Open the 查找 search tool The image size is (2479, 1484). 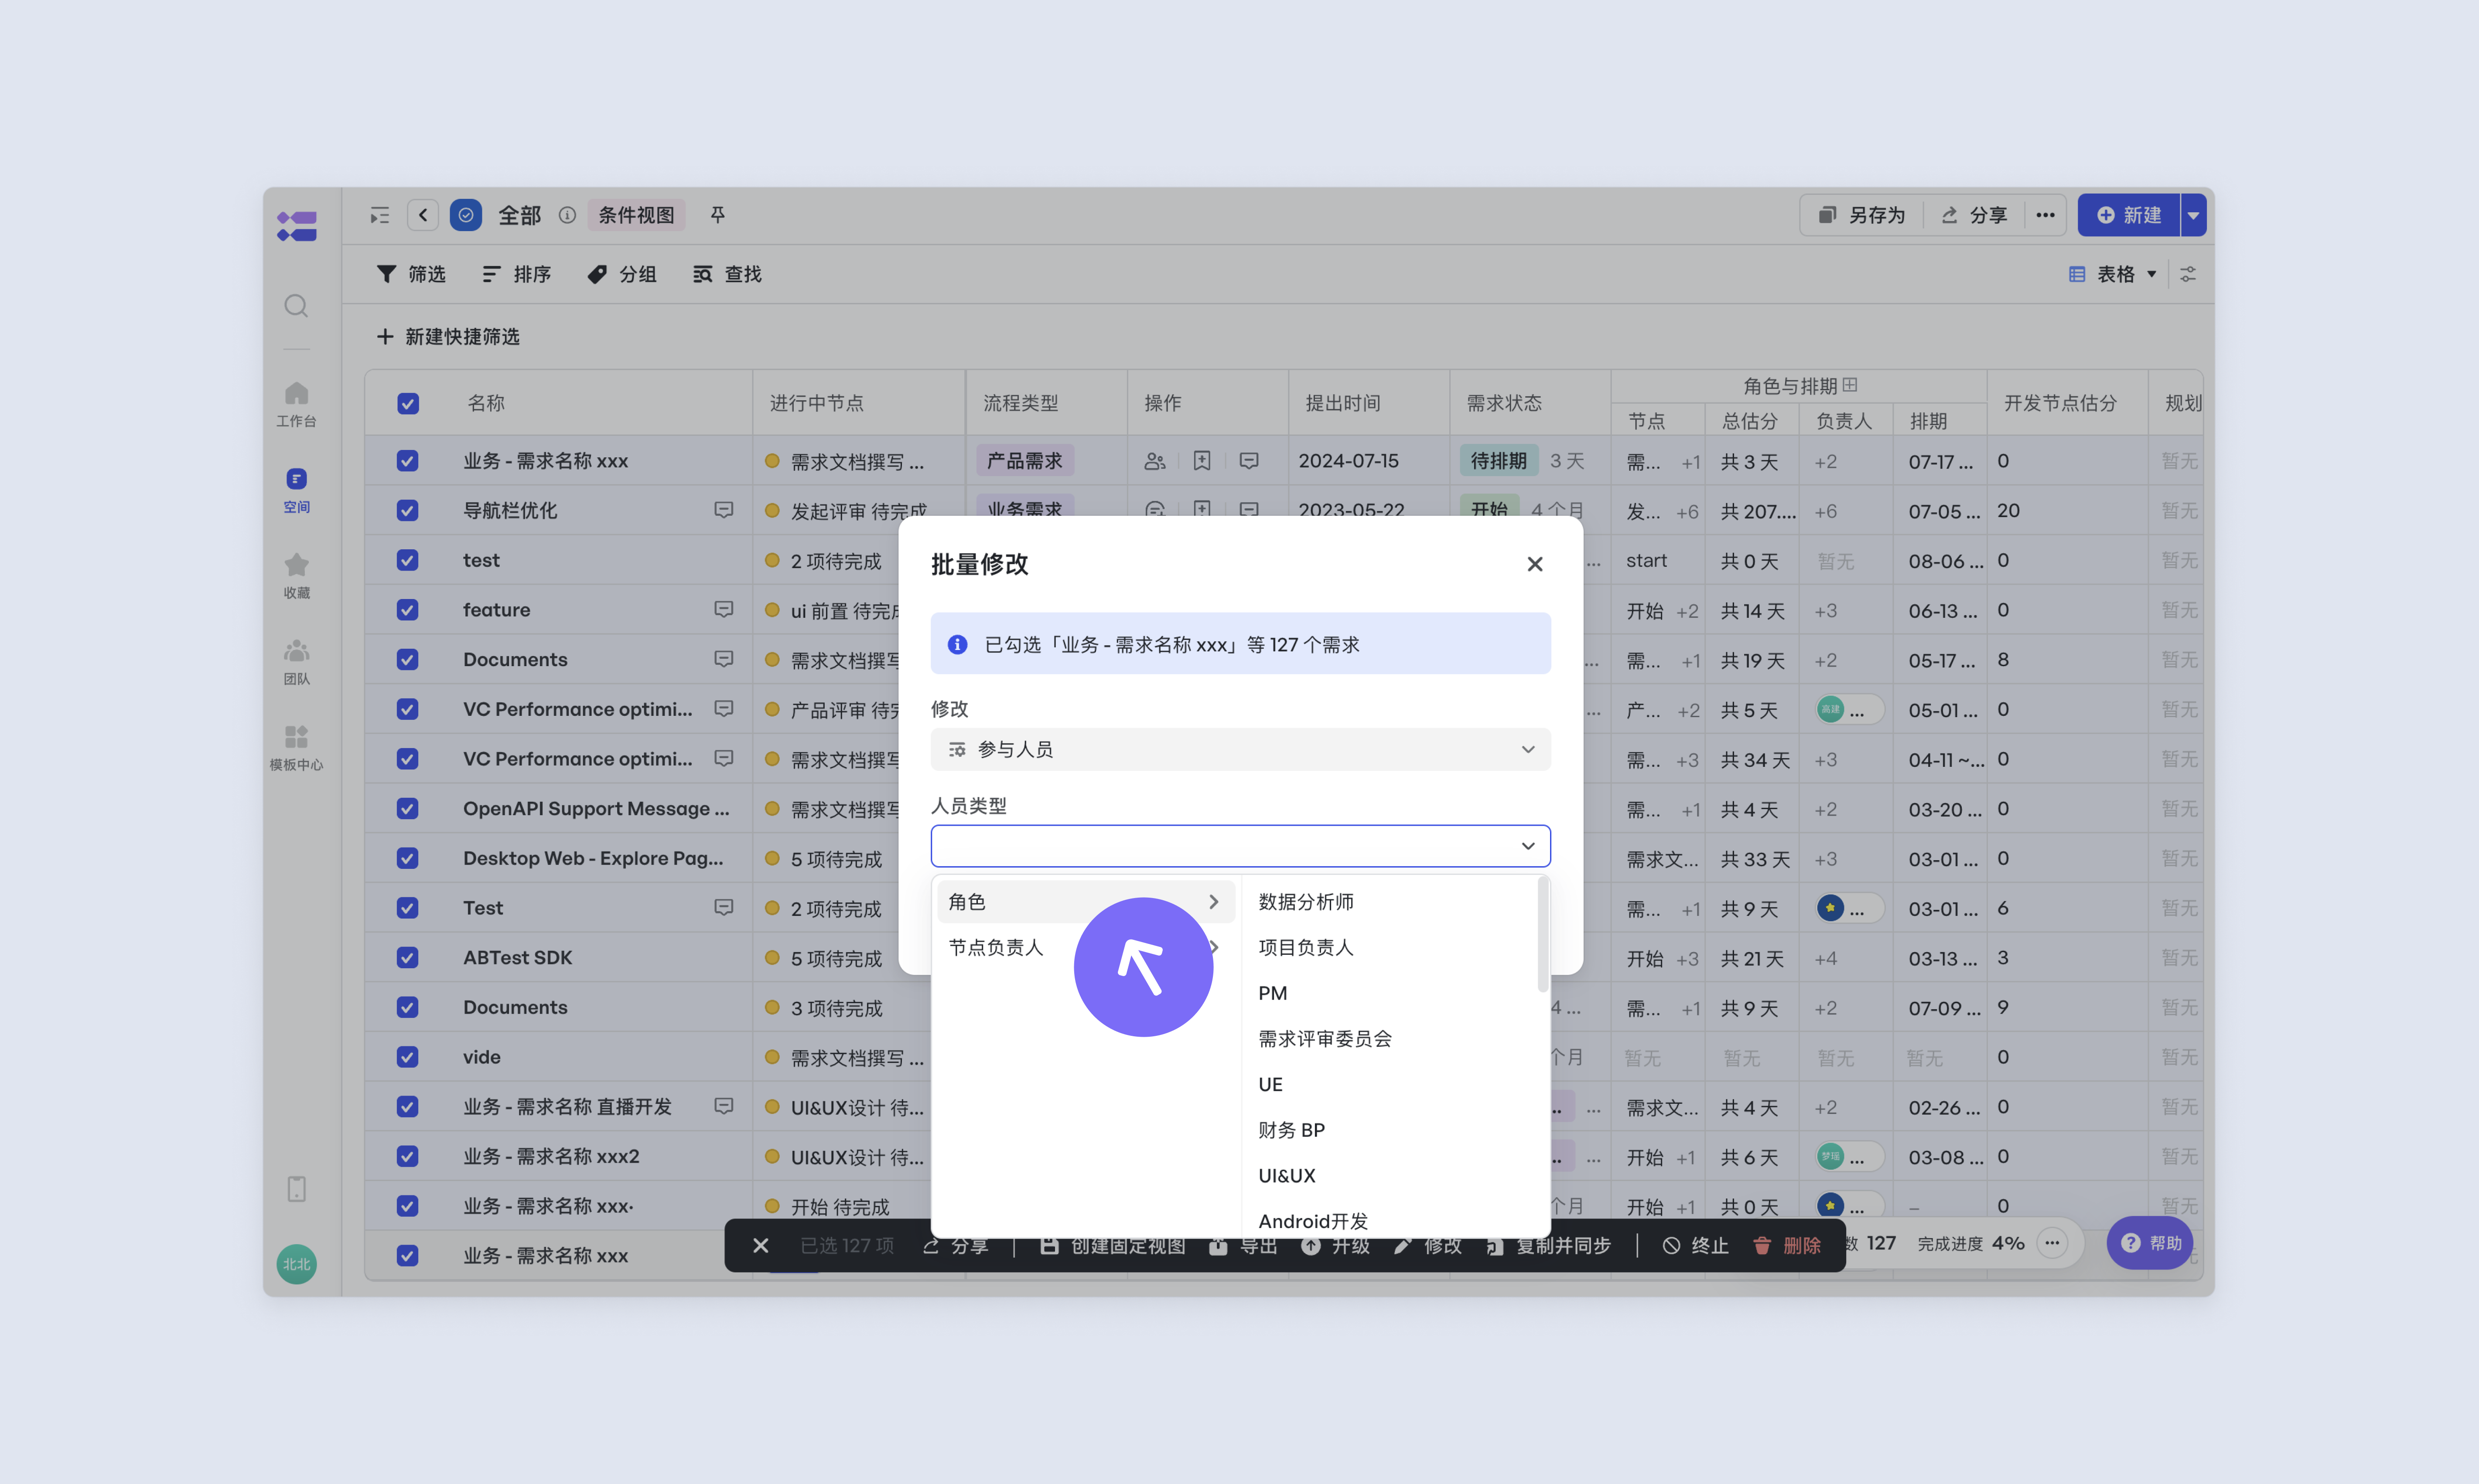click(727, 274)
